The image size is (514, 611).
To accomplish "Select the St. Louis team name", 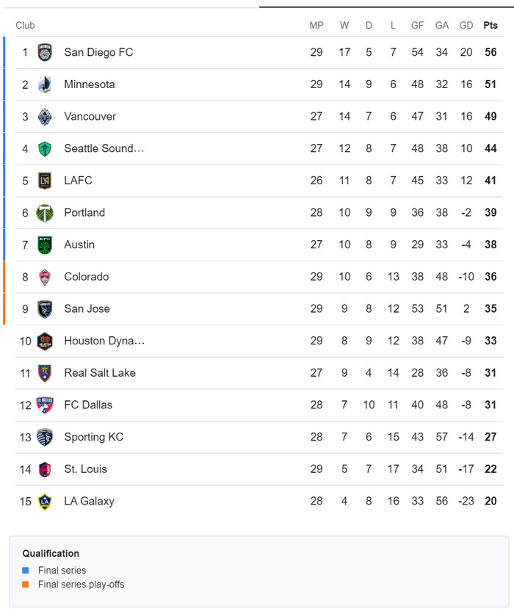I will pyautogui.click(x=85, y=469).
